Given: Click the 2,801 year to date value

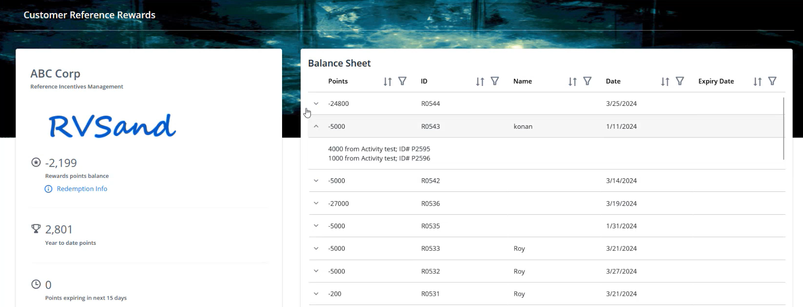Looking at the screenshot, I should (59, 229).
